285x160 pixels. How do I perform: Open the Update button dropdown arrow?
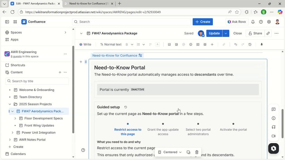click(x=226, y=33)
